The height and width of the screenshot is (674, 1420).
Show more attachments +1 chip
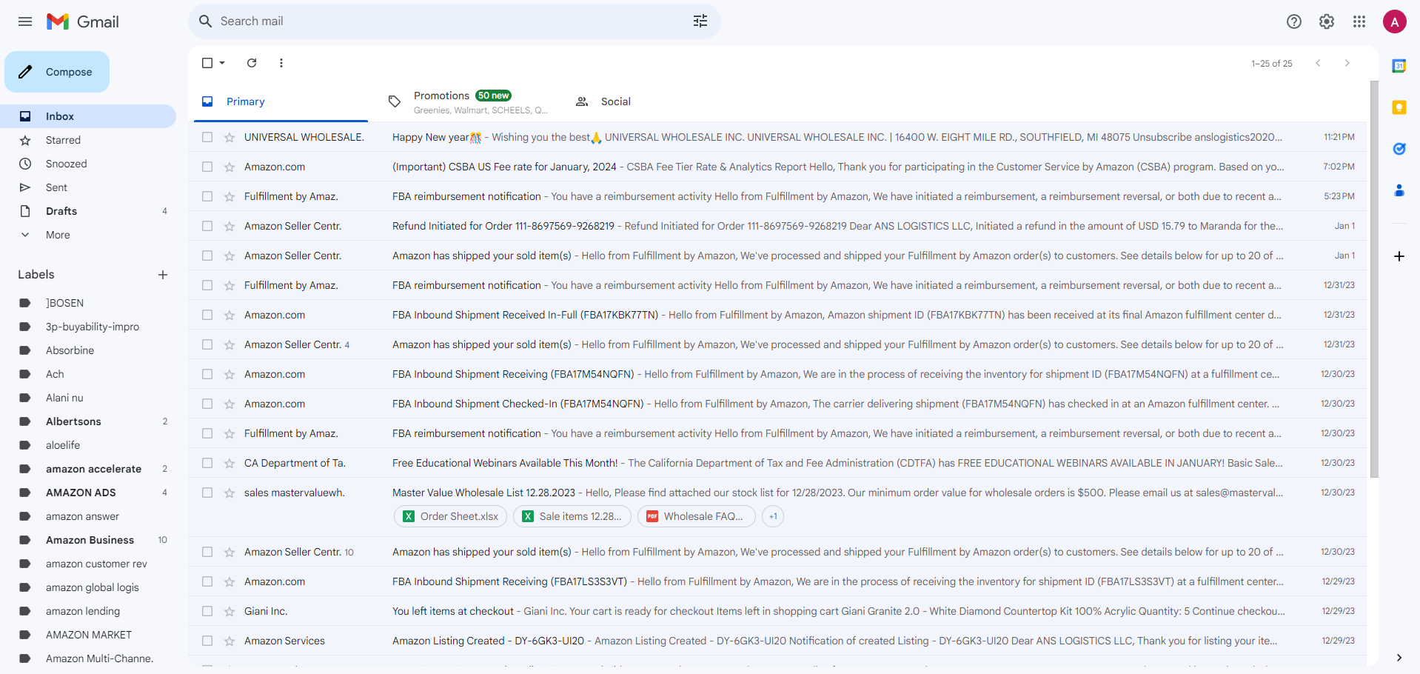click(773, 516)
